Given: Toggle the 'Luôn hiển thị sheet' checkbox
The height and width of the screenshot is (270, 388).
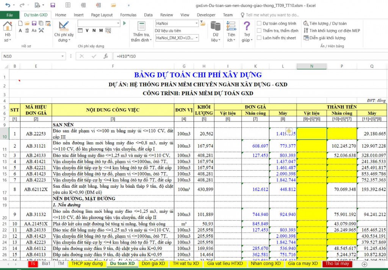Looking at the screenshot, I should [x=259, y=38].
